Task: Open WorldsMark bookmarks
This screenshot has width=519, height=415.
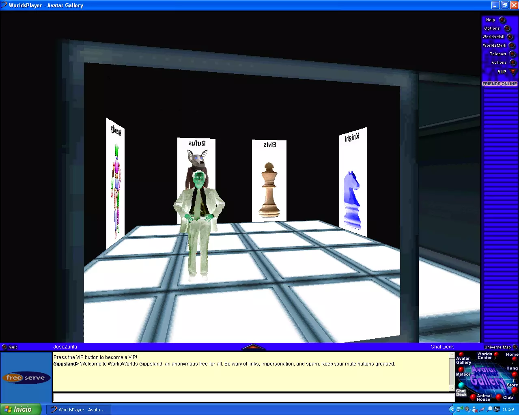Action: pyautogui.click(x=512, y=45)
